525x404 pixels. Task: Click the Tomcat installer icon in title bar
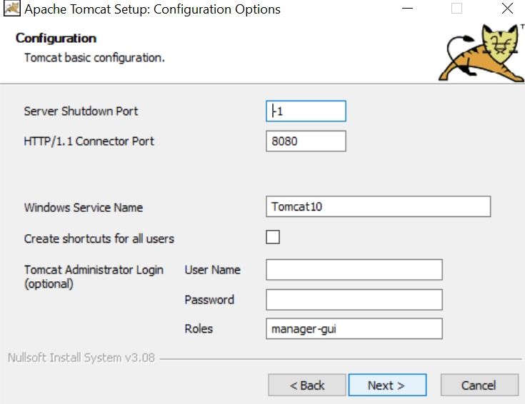point(11,9)
